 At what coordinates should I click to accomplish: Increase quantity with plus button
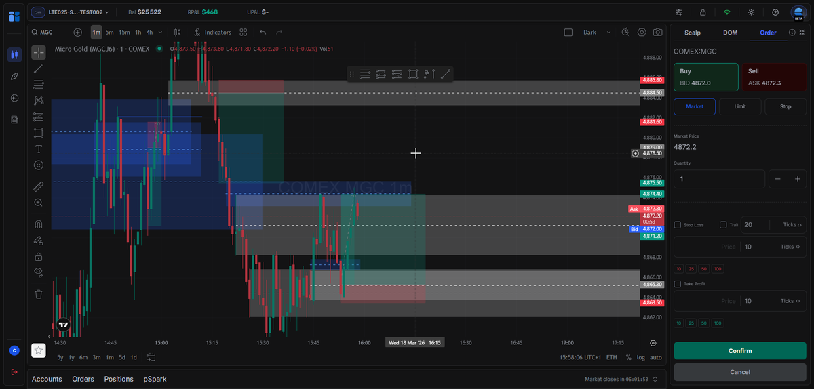tap(797, 179)
